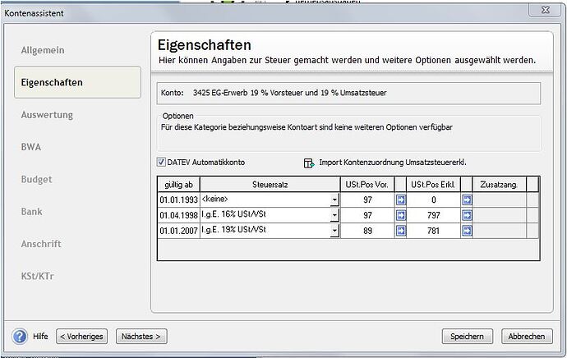
Task: Switch to the Allgemein section
Action: click(43, 50)
